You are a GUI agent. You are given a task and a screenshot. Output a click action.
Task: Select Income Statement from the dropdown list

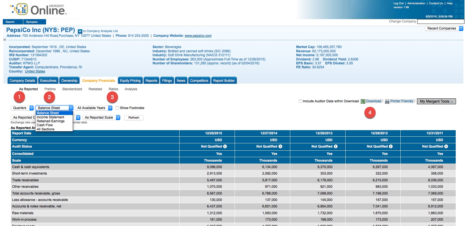point(55,117)
